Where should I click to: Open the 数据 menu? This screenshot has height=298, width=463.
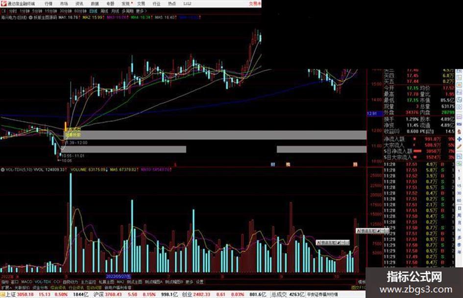point(95,3)
